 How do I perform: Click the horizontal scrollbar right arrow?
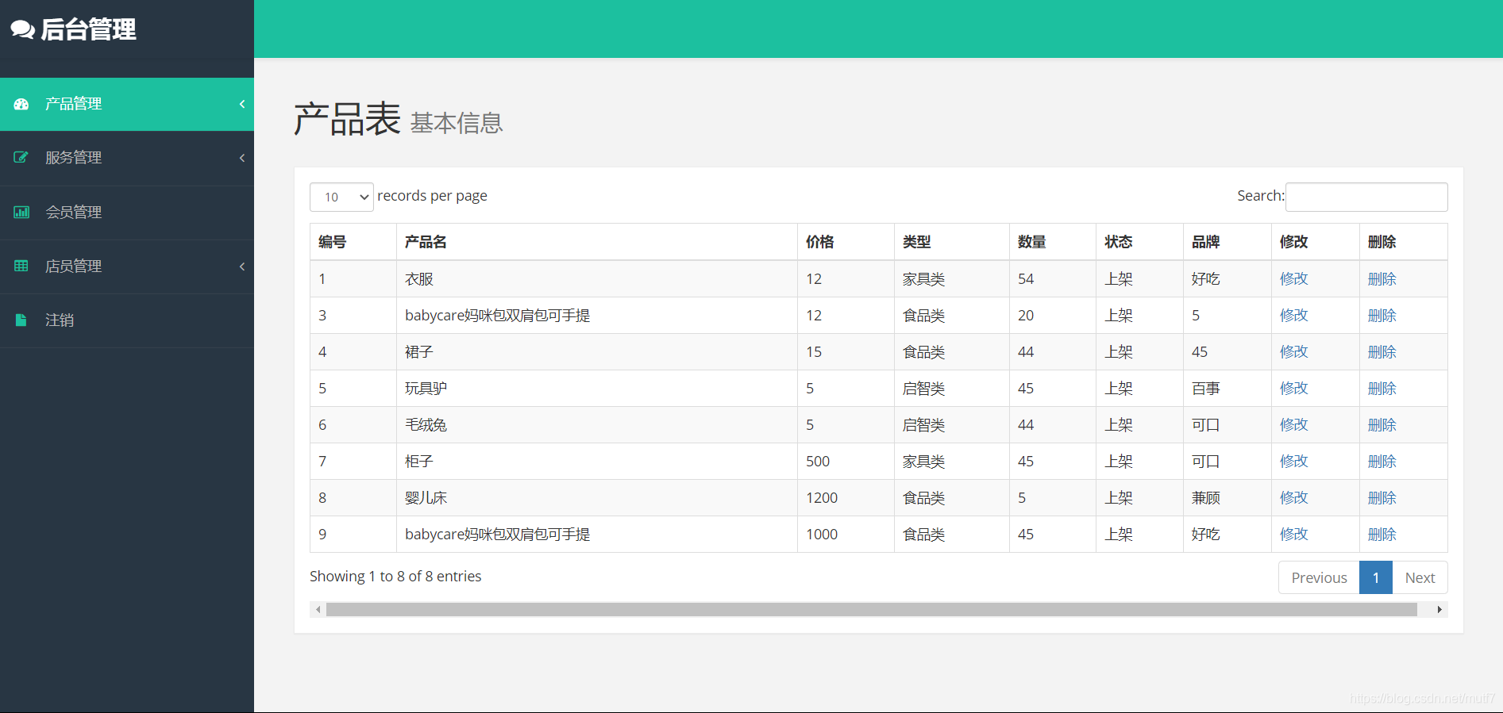1439,610
